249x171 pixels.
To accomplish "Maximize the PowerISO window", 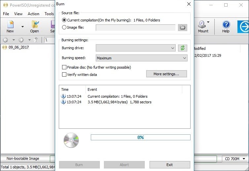I will [x=226, y=5].
